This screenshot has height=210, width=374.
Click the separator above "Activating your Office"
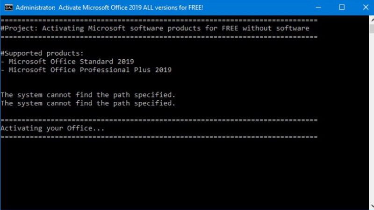point(159,120)
